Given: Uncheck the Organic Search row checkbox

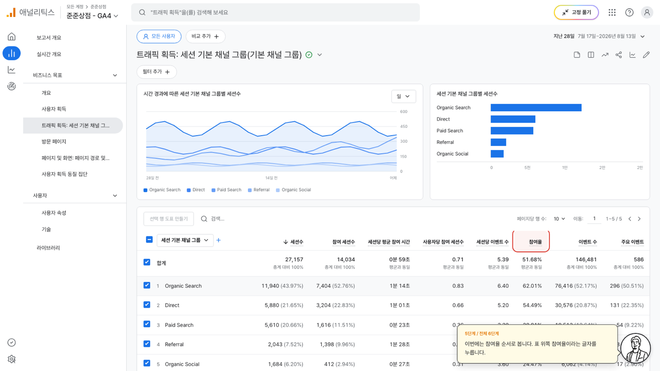Looking at the screenshot, I should (147, 285).
